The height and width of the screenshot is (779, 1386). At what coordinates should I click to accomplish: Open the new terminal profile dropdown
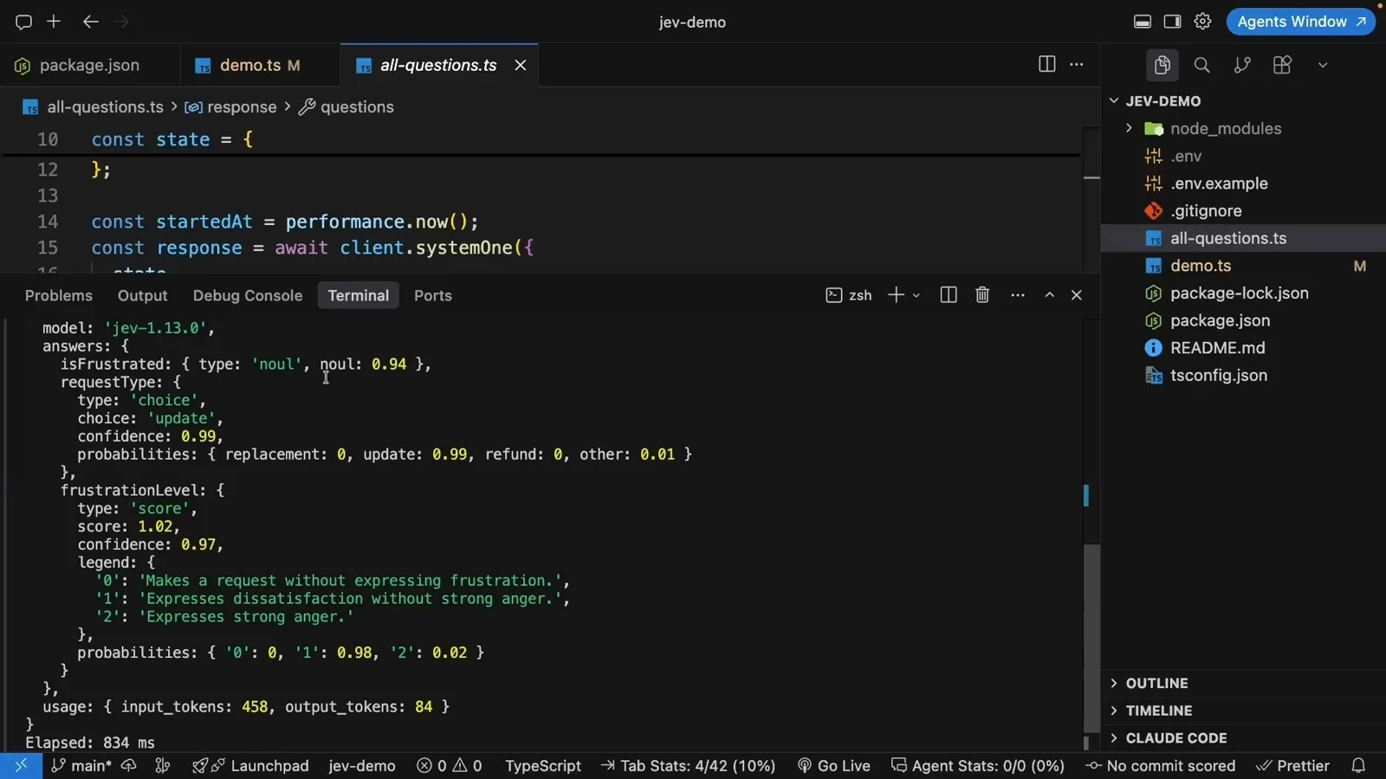coord(916,296)
